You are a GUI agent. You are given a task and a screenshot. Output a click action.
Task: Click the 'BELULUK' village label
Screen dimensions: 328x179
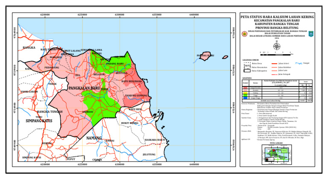[99, 74]
